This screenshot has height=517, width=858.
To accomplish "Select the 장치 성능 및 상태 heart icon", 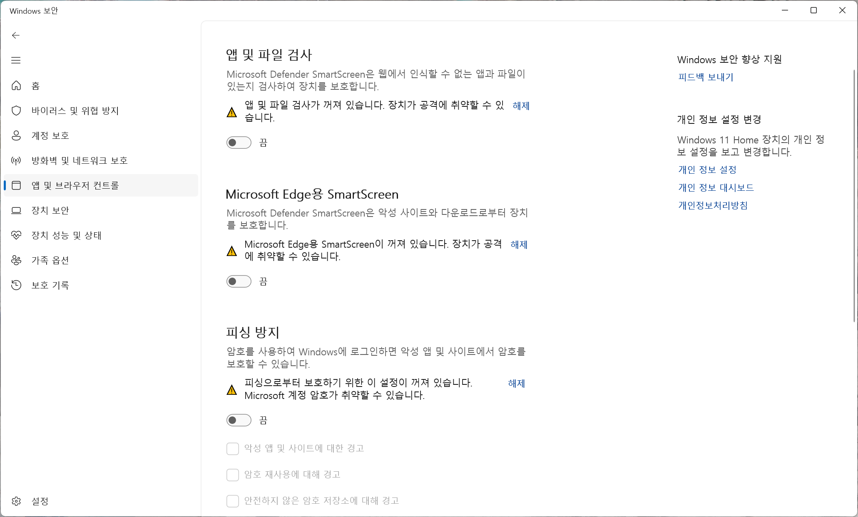I will pos(16,235).
